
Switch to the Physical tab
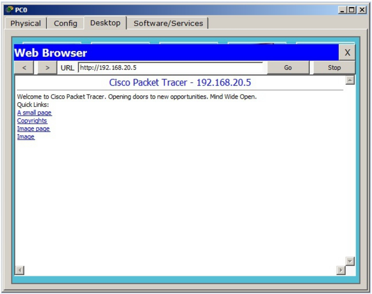[x=26, y=23]
